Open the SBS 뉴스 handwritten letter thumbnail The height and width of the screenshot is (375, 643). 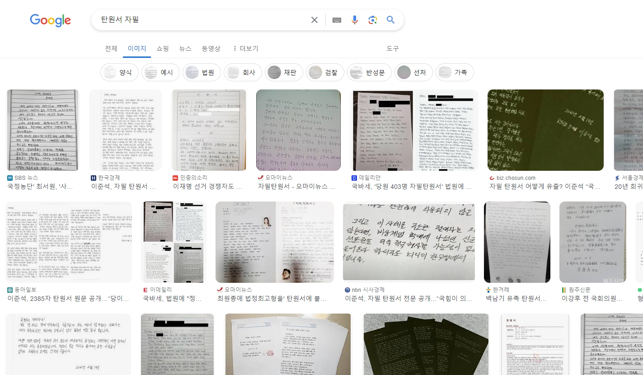tap(42, 130)
